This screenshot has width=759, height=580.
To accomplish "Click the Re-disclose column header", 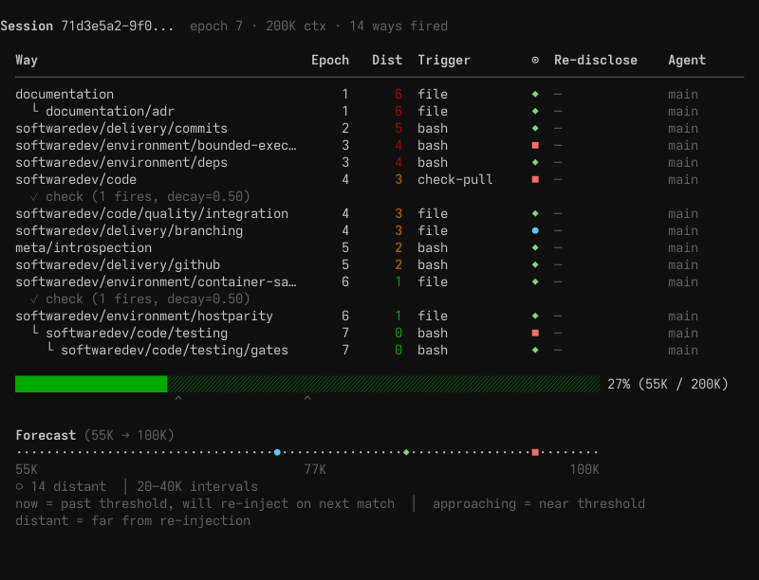I will (596, 60).
